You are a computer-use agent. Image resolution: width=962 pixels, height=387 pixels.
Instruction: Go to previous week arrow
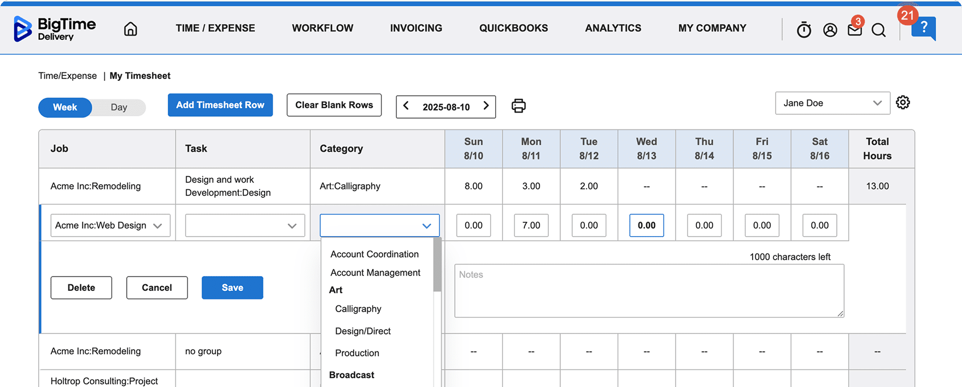point(406,106)
